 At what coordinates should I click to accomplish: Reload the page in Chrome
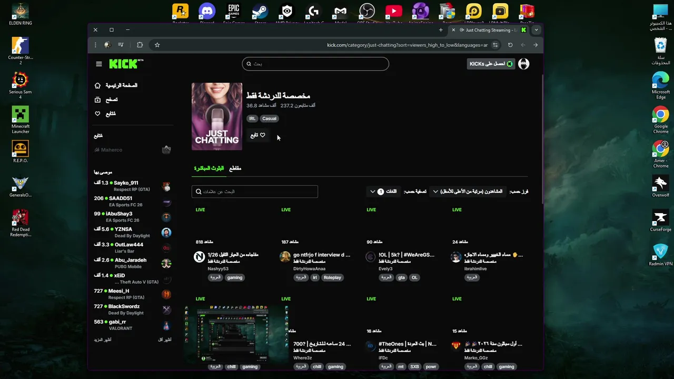510,45
